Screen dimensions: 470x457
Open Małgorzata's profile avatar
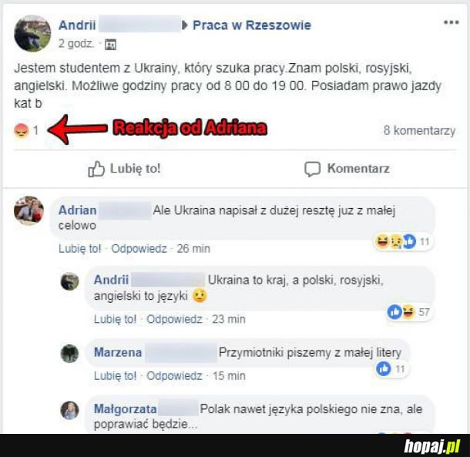[70, 410]
